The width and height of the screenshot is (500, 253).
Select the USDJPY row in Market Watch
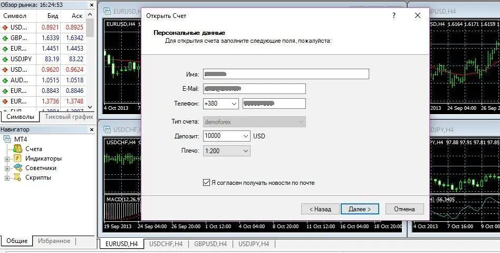tap(43, 59)
